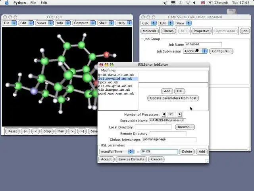Click the Bluetooth status icon
Screen dimensions: 254x191
[181, 3]
